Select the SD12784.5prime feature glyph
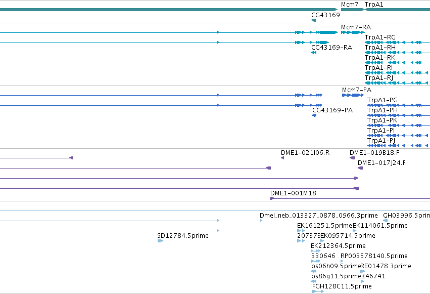Image resolution: width=430 pixels, height=294 pixels. click(x=160, y=241)
